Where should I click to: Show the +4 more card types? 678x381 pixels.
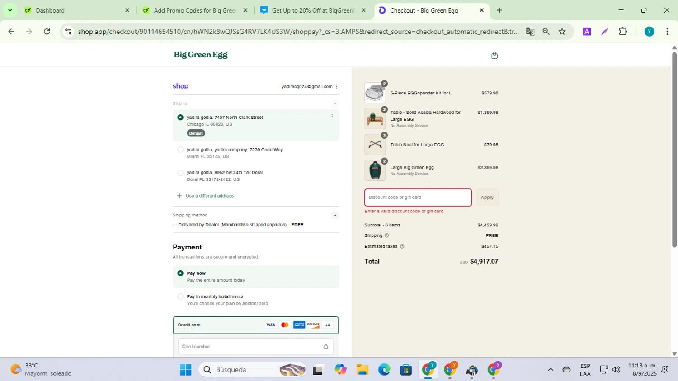[328, 325]
